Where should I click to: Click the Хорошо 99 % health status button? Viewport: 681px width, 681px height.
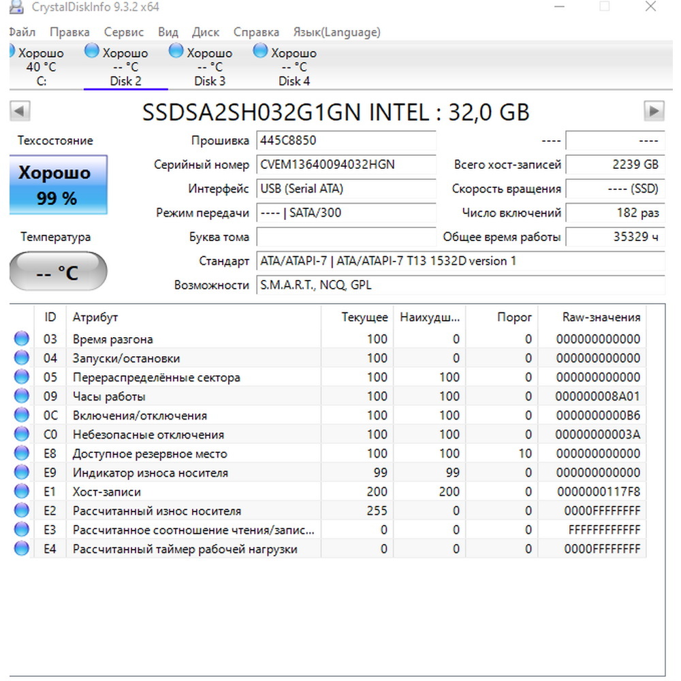tap(58, 185)
